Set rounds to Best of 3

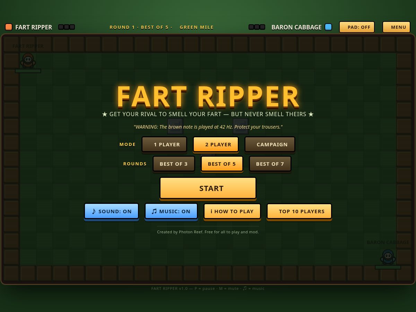pos(174,164)
